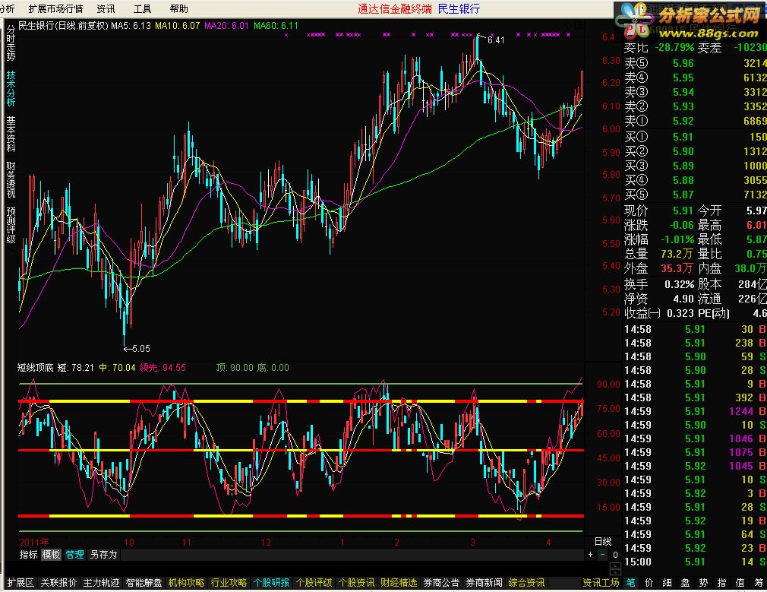Click the 民生银行 name in the title bar
Viewport: 767px width, 592px height.
click(x=459, y=9)
